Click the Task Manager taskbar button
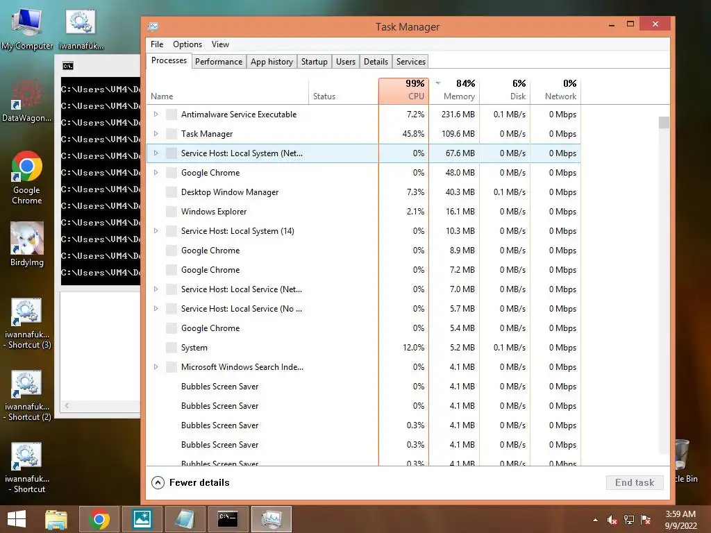The width and height of the screenshot is (711, 533). click(271, 519)
